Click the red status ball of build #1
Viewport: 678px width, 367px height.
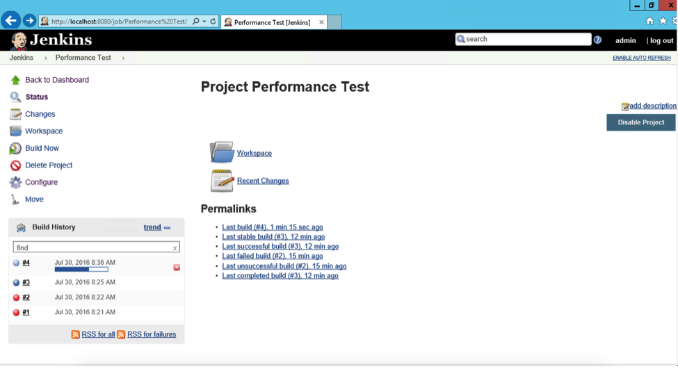tap(16, 312)
